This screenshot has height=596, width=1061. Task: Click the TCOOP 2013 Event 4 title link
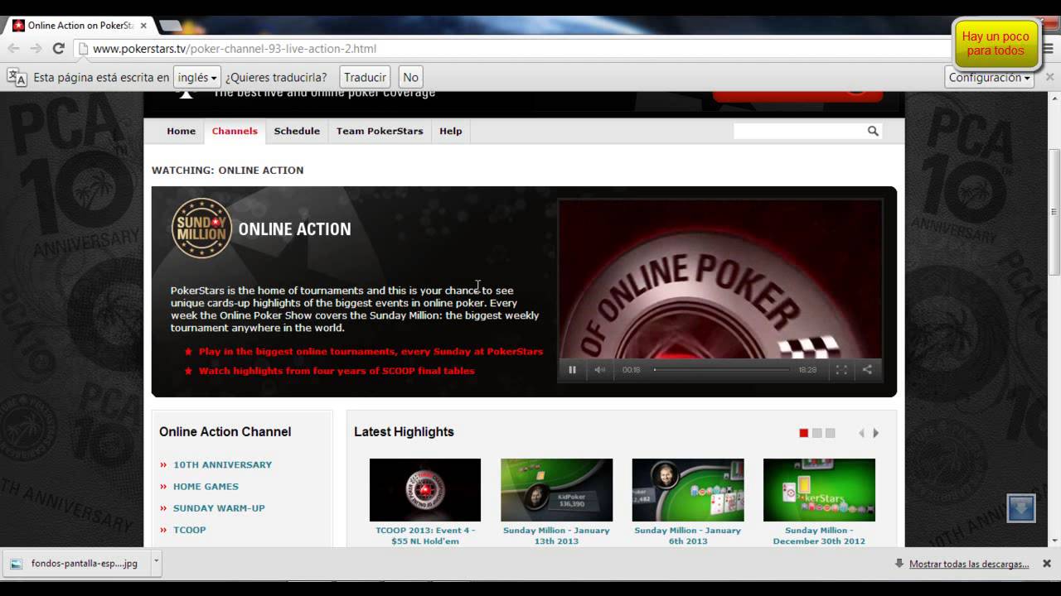[425, 536]
